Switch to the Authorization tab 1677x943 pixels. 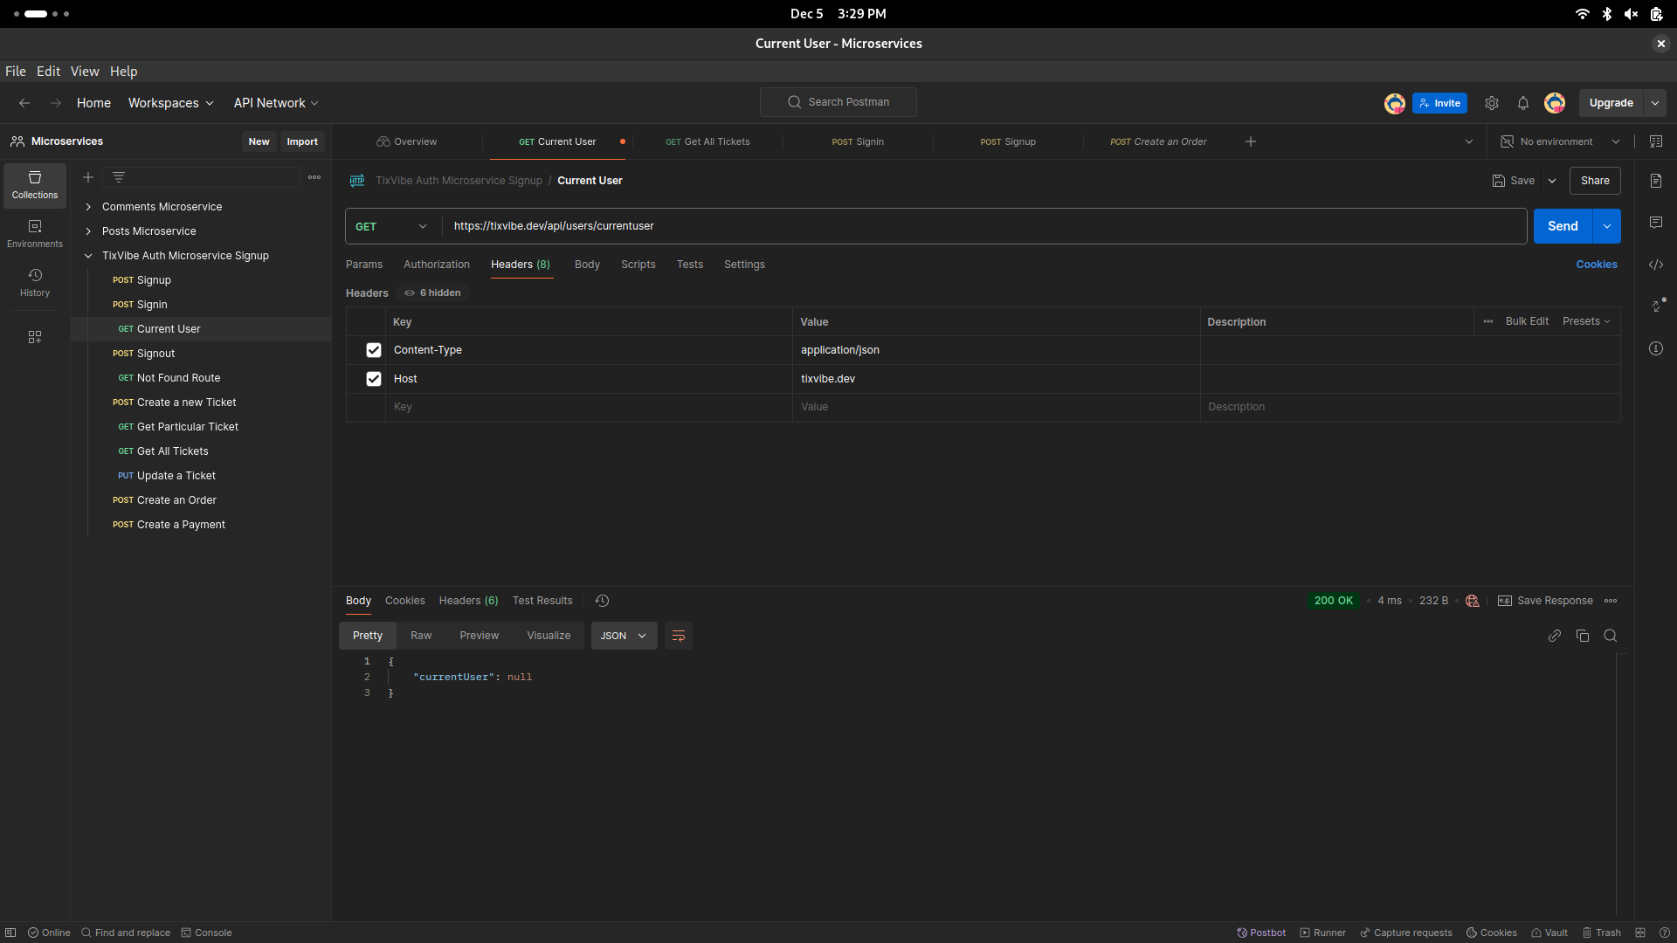click(x=437, y=265)
